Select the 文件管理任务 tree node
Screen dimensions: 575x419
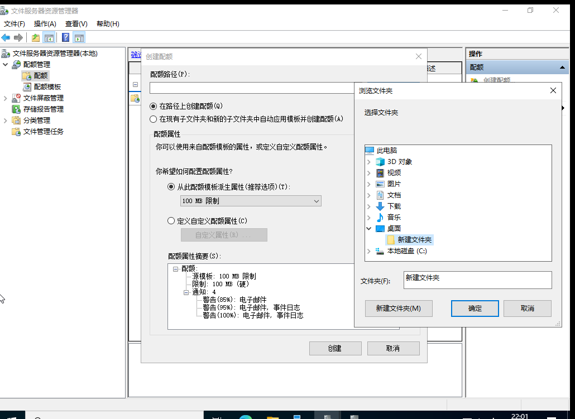(44, 132)
